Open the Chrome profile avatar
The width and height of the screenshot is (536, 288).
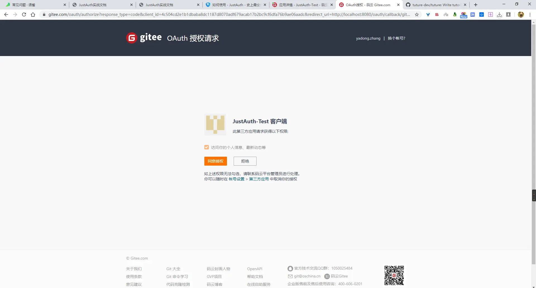coord(521,14)
